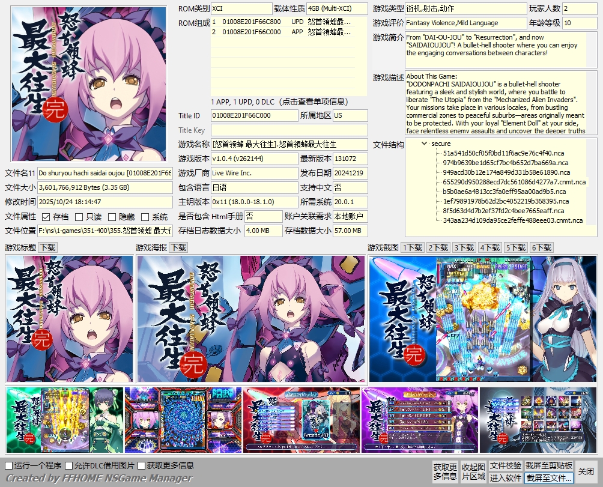Select file 51a541d50cf05f0bd11f6ac9e76c4f40.nca
This screenshot has width=603, height=487.
point(503,153)
